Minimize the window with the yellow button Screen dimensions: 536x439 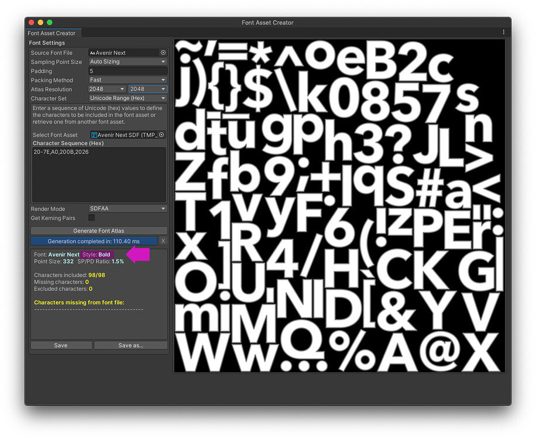click(x=40, y=22)
